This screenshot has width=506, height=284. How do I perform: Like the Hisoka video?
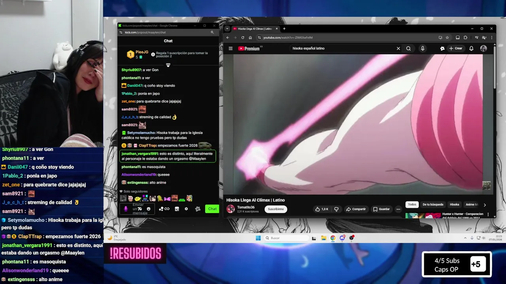(322, 209)
